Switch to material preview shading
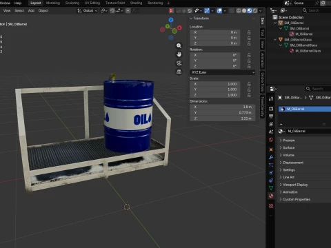 [x=250, y=10]
